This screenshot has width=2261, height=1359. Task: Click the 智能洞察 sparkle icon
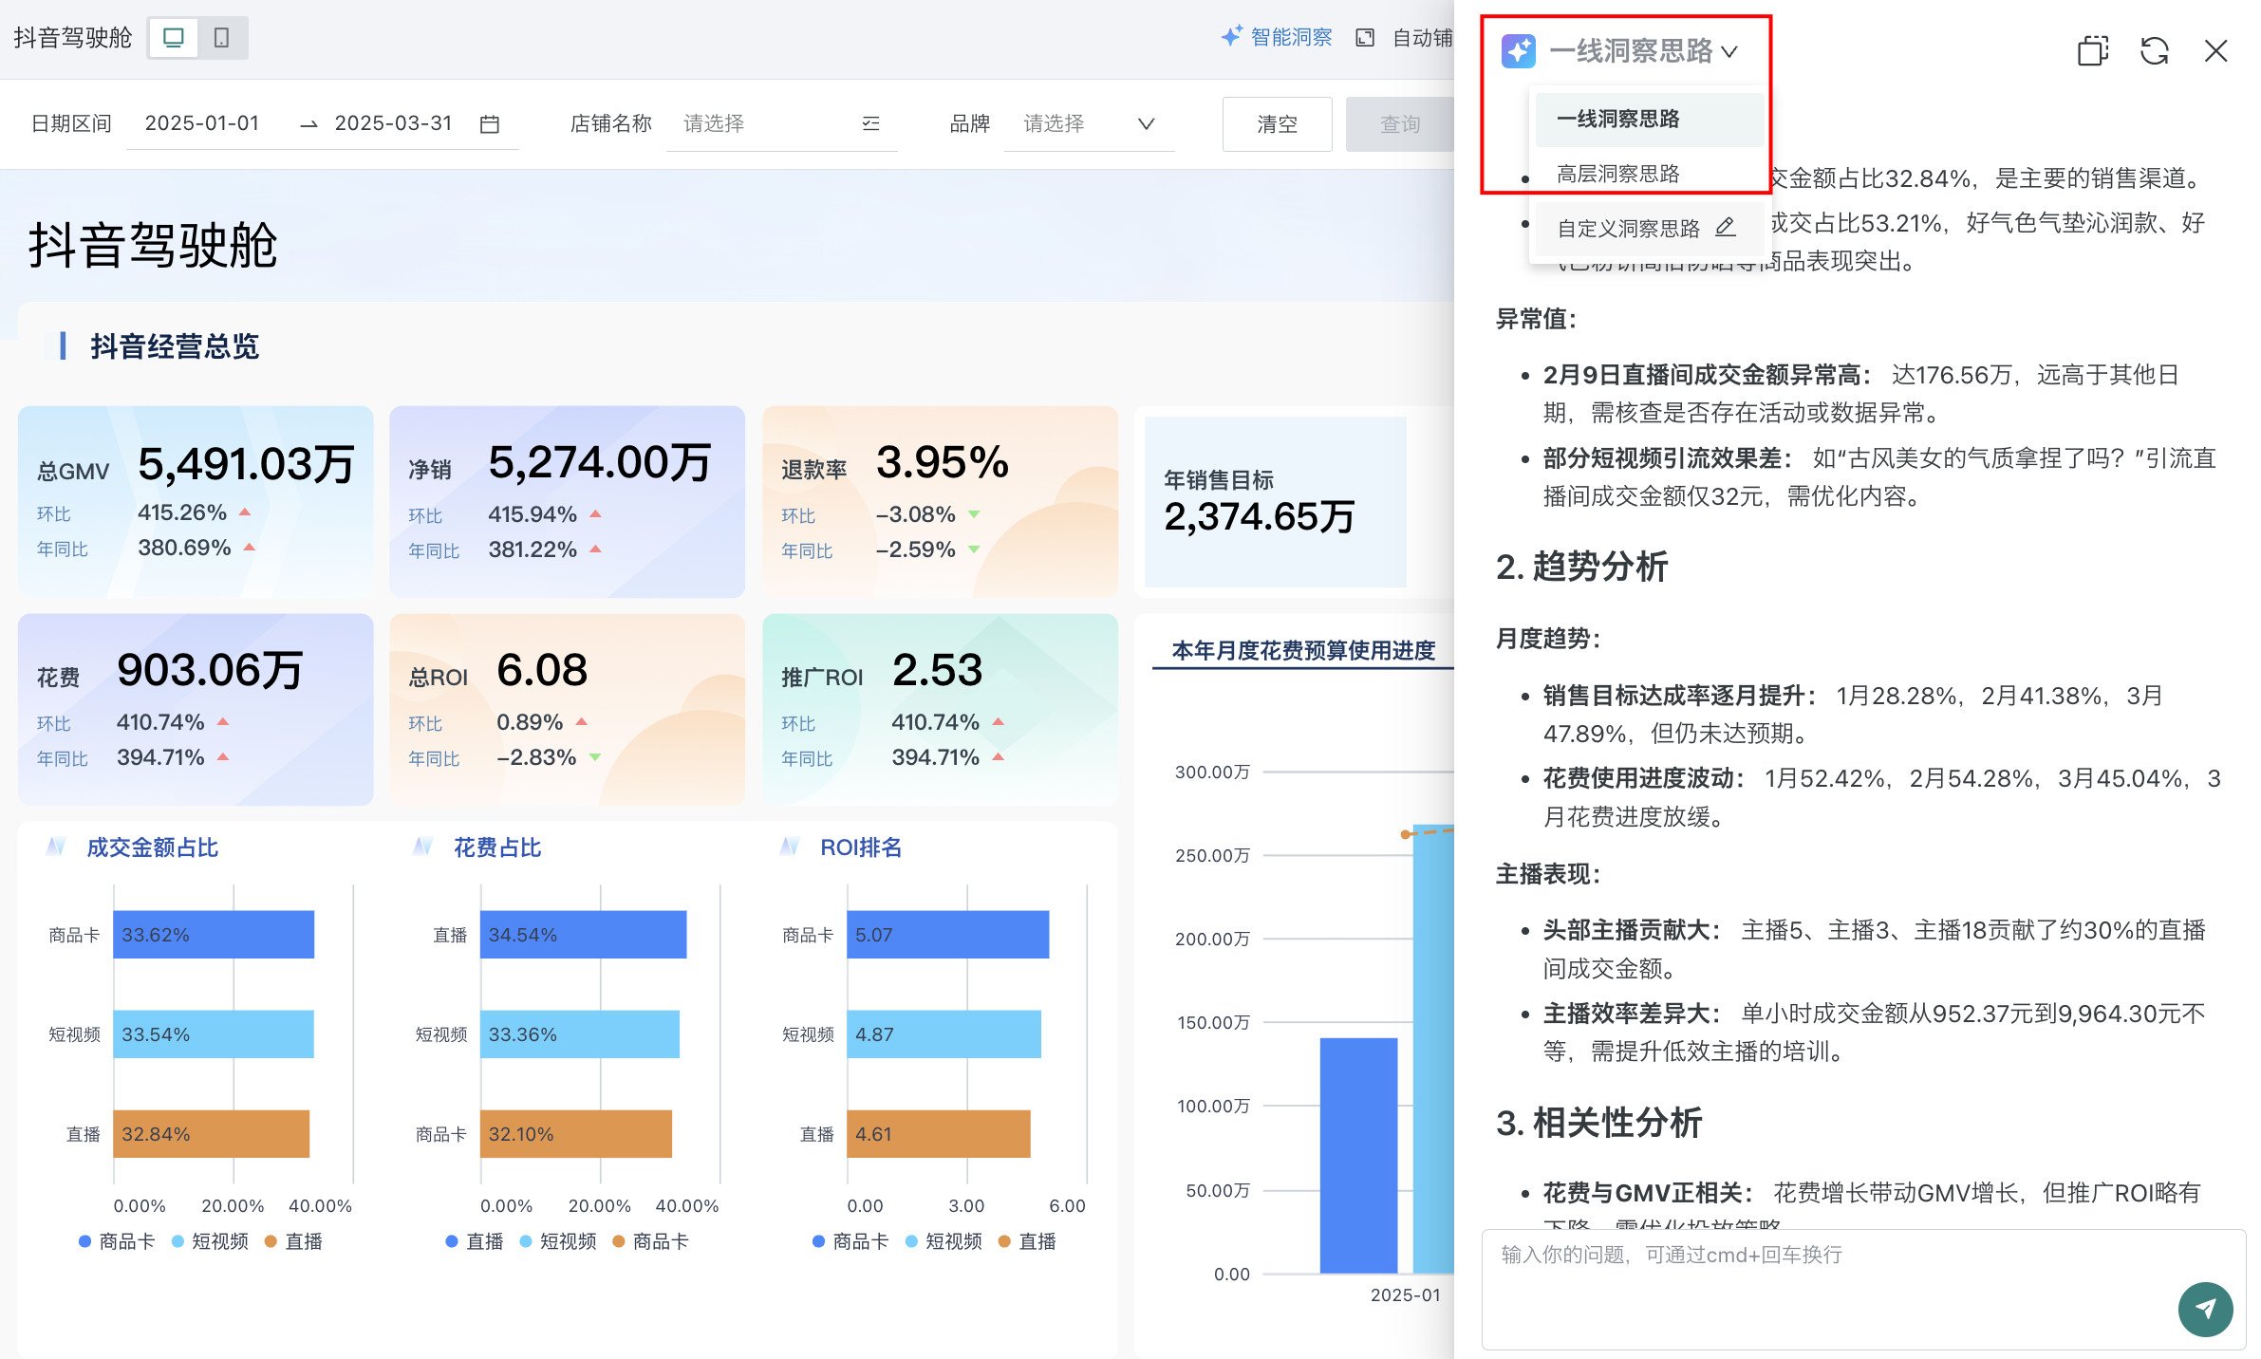[1231, 37]
